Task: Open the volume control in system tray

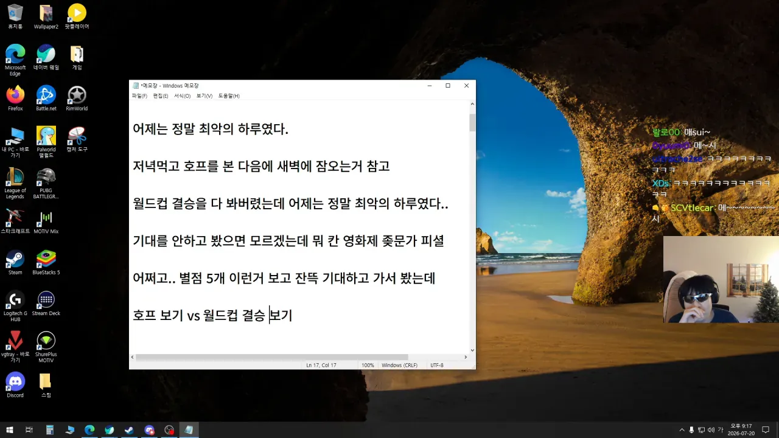Action: coord(711,430)
